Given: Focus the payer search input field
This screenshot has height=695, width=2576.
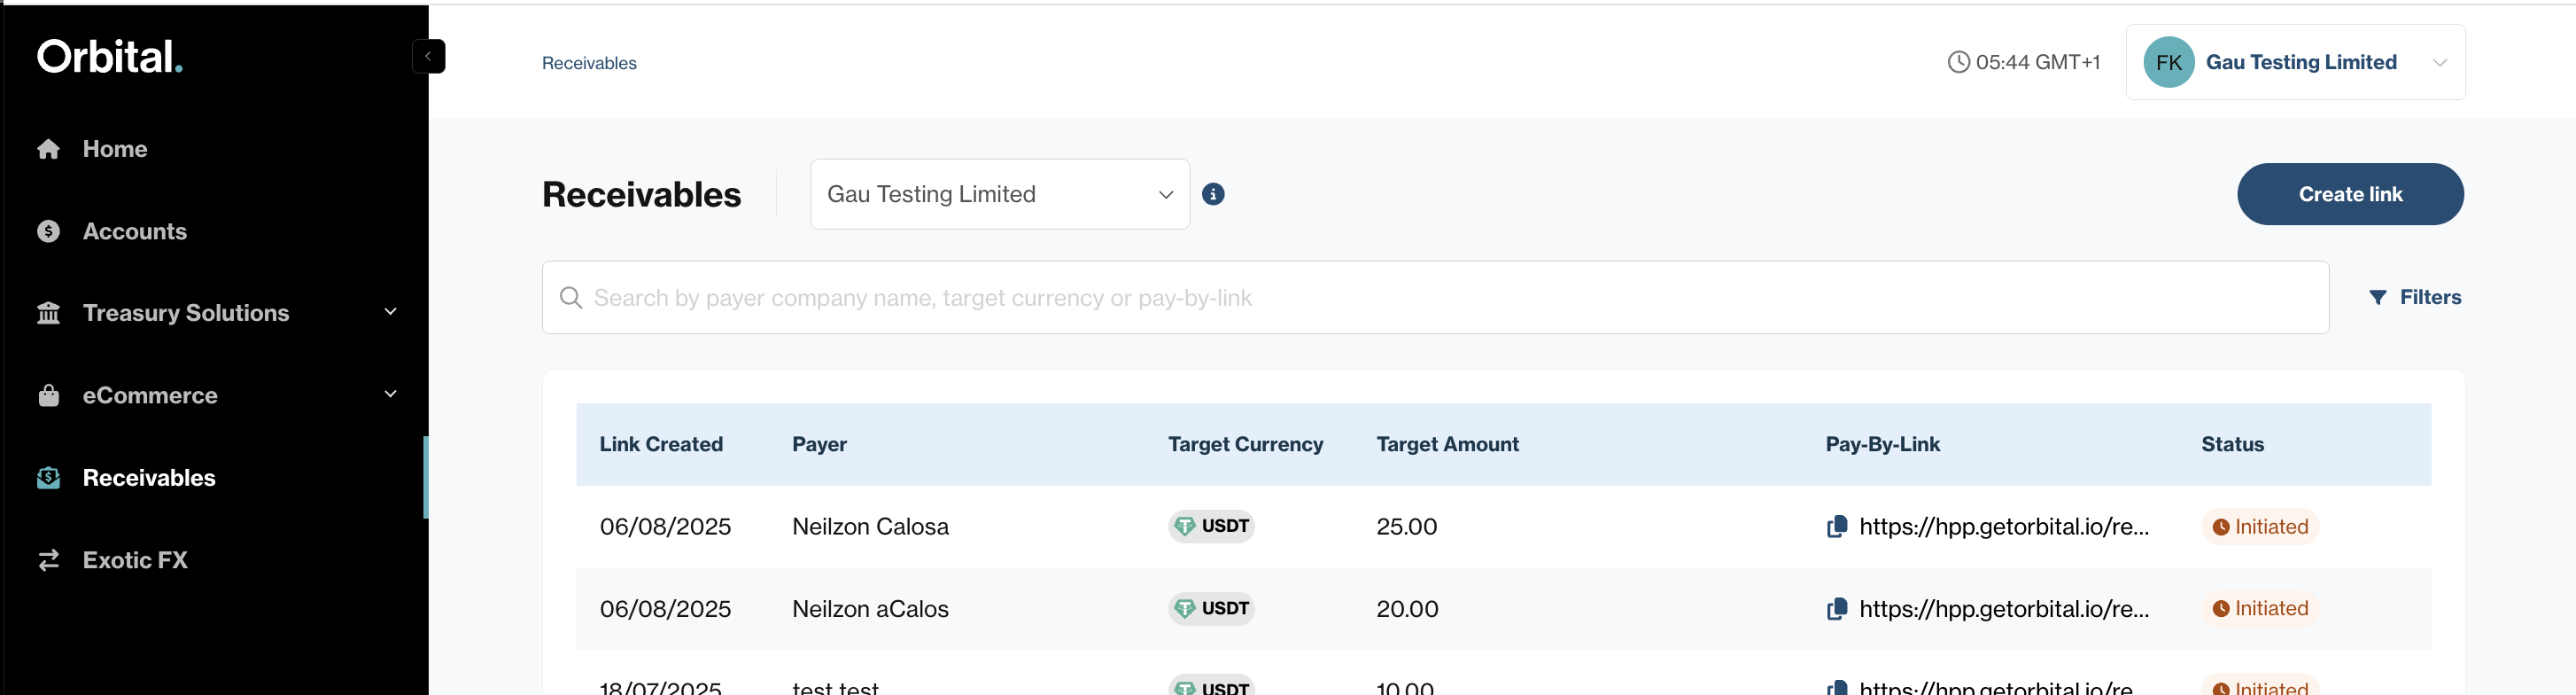Looking at the screenshot, I should point(1435,298).
